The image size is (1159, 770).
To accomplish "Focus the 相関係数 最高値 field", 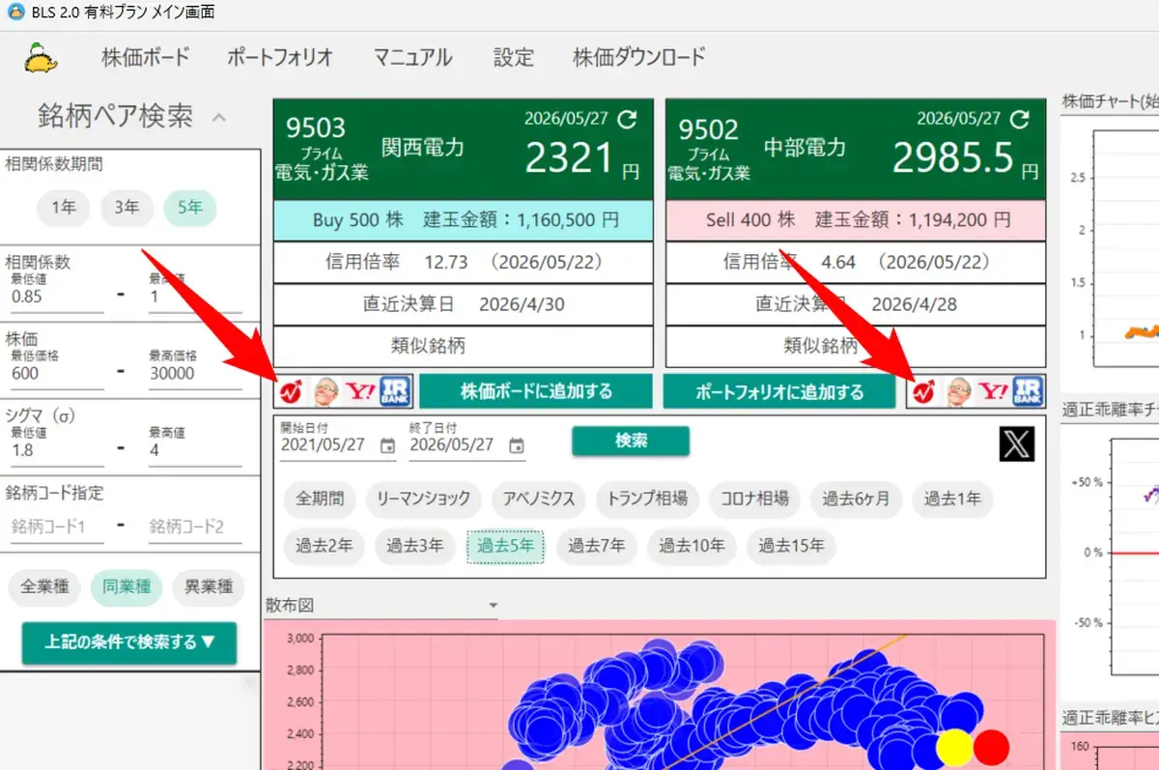I will (194, 298).
